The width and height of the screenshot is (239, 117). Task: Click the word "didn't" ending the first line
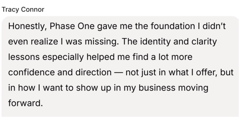217,27
